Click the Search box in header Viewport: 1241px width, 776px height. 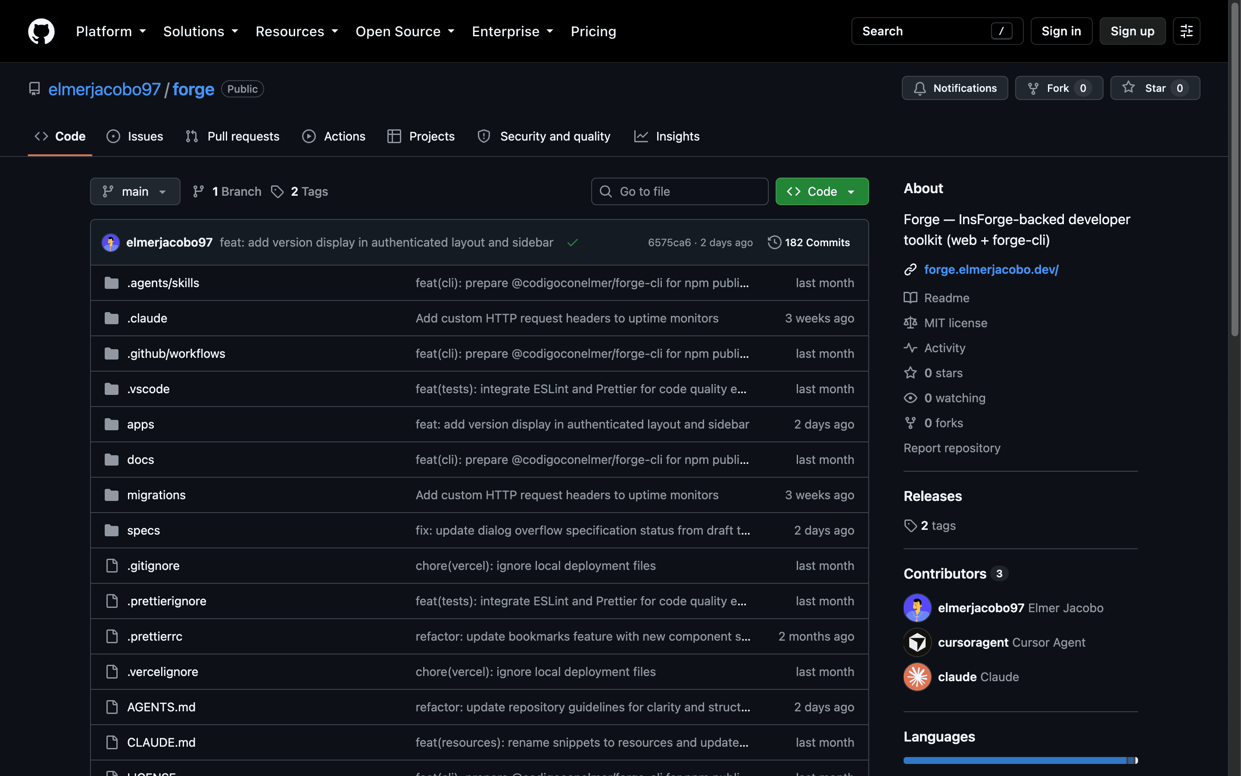937,31
